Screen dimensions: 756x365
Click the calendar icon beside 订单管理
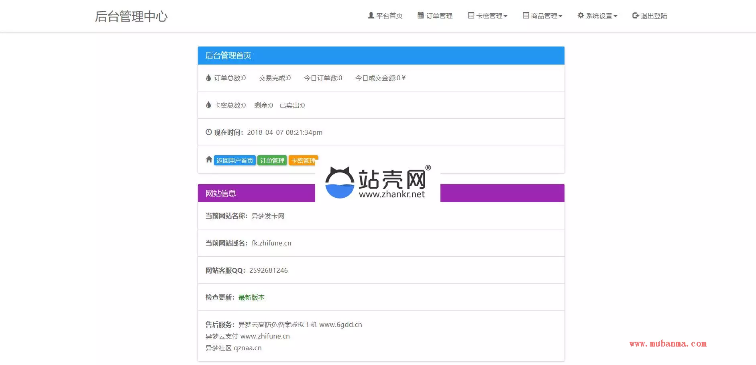(x=420, y=16)
